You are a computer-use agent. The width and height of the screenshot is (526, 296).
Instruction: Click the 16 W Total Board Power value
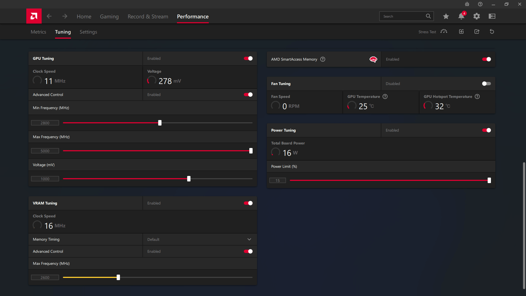tap(290, 153)
